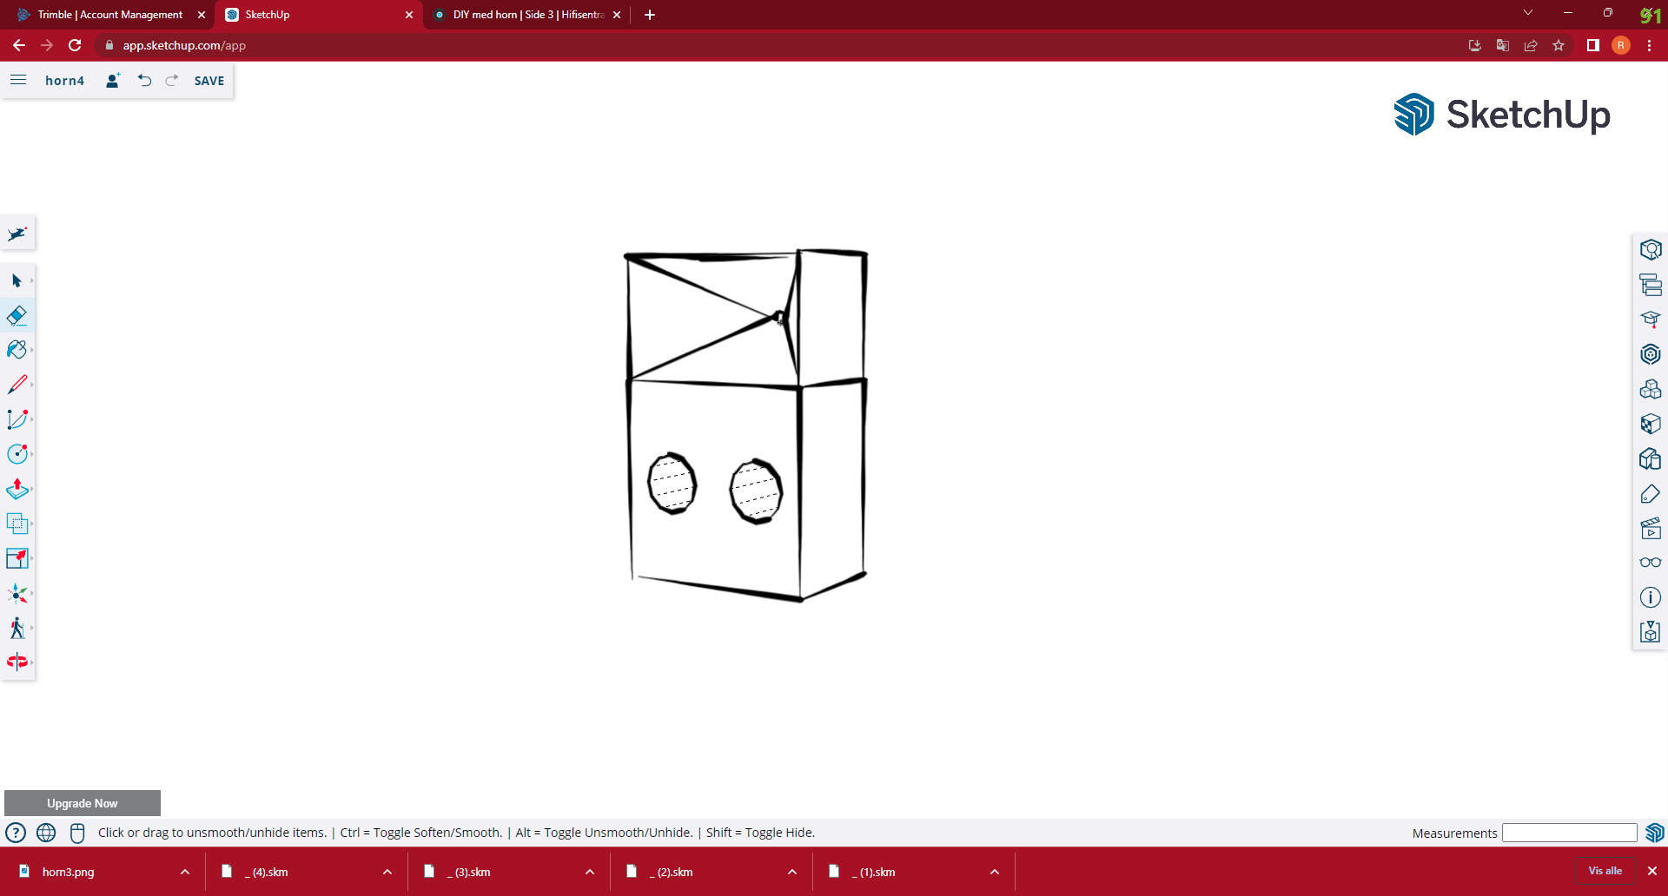Screen dimensions: 1668x896
Task: Click the Upgrade Now button
Action: [x=83, y=803]
